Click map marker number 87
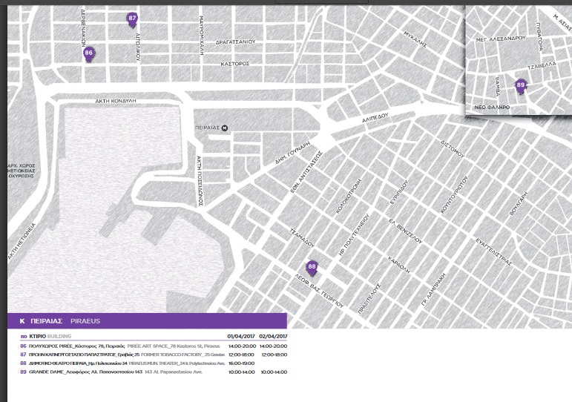The height and width of the screenshot is (402, 572). [133, 19]
